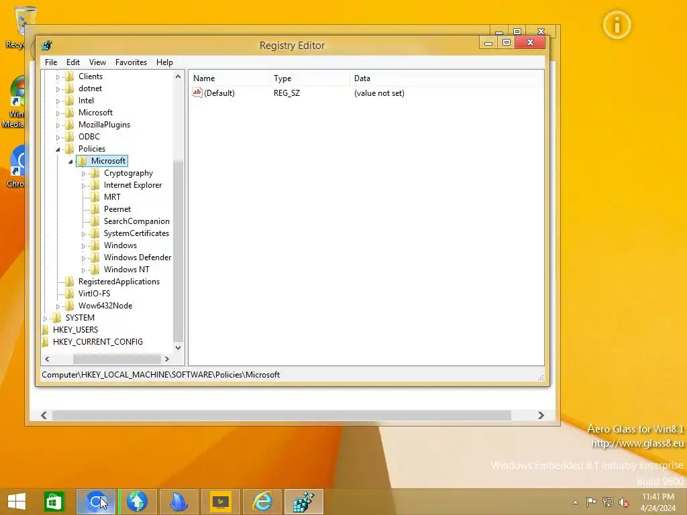This screenshot has width=687, height=515.
Task: Click the Action Center flag tray icon
Action: pyautogui.click(x=591, y=502)
